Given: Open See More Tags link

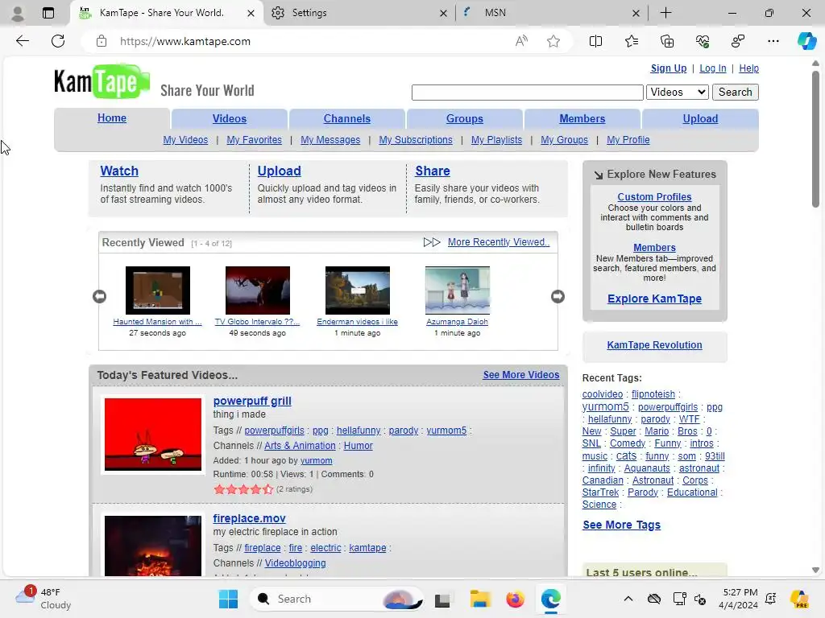Looking at the screenshot, I should [x=621, y=525].
